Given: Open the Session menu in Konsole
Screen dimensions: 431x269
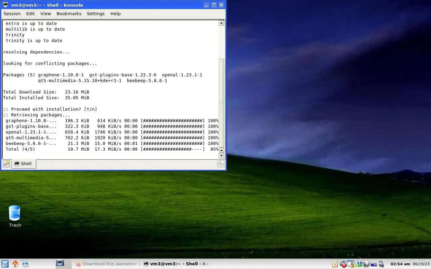Looking at the screenshot, I should pyautogui.click(x=12, y=13).
